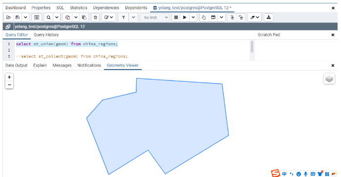The width and height of the screenshot is (341, 177).
Task: Open the No limit rows combo box
Action: [155, 18]
